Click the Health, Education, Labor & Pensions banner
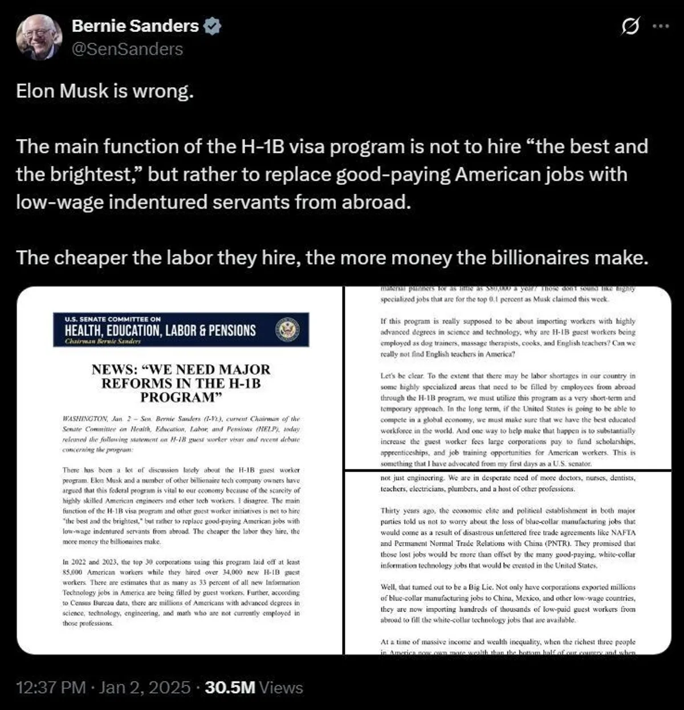The image size is (684, 710). pos(181,330)
